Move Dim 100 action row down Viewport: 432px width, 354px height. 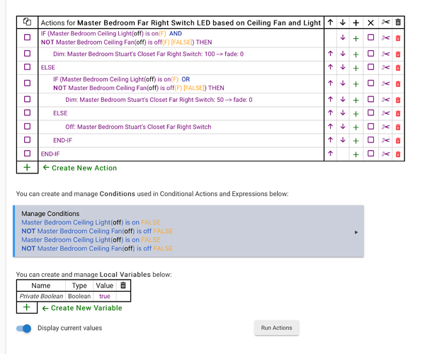pyautogui.click(x=343, y=54)
